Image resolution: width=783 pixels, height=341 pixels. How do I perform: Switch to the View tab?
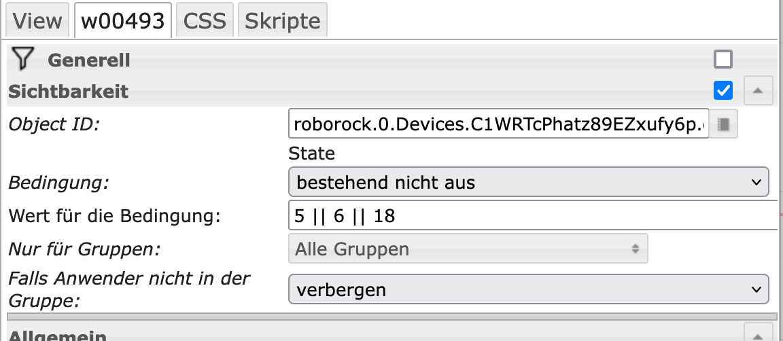[x=37, y=21]
